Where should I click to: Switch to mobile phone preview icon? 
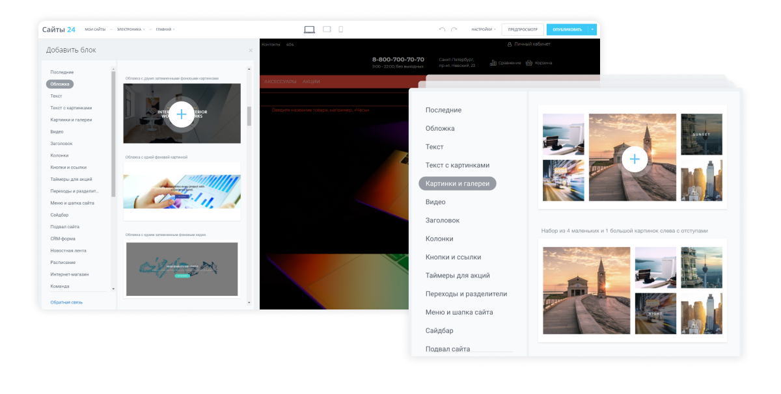coord(340,29)
